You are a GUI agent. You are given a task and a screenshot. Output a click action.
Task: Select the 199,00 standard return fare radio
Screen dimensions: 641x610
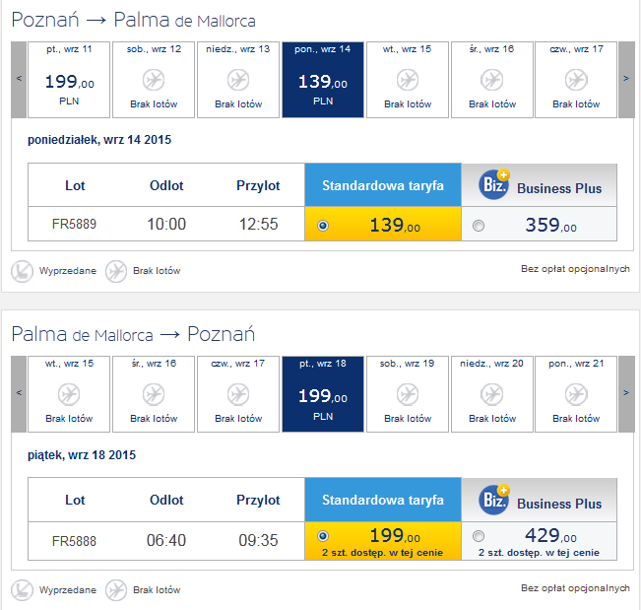pyautogui.click(x=323, y=536)
